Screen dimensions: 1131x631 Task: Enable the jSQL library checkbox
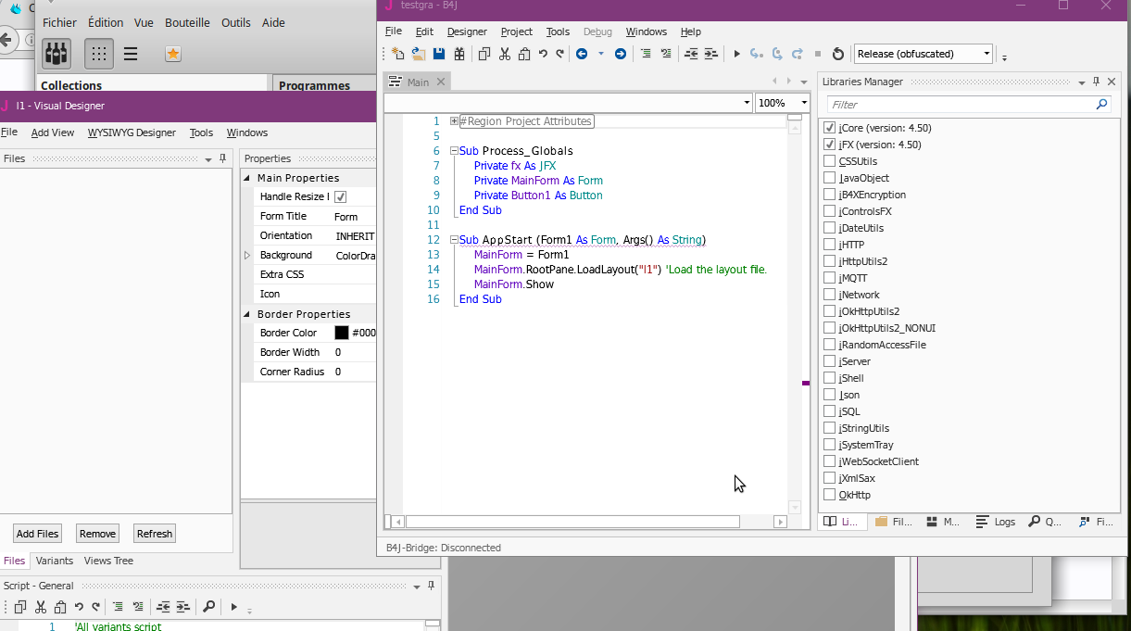tap(830, 411)
